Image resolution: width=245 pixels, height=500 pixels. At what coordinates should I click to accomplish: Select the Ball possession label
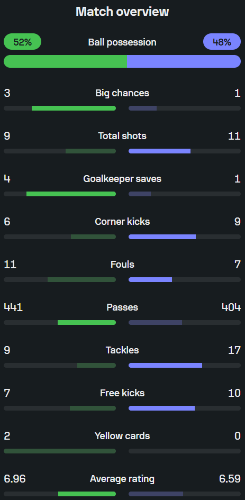[122, 42]
